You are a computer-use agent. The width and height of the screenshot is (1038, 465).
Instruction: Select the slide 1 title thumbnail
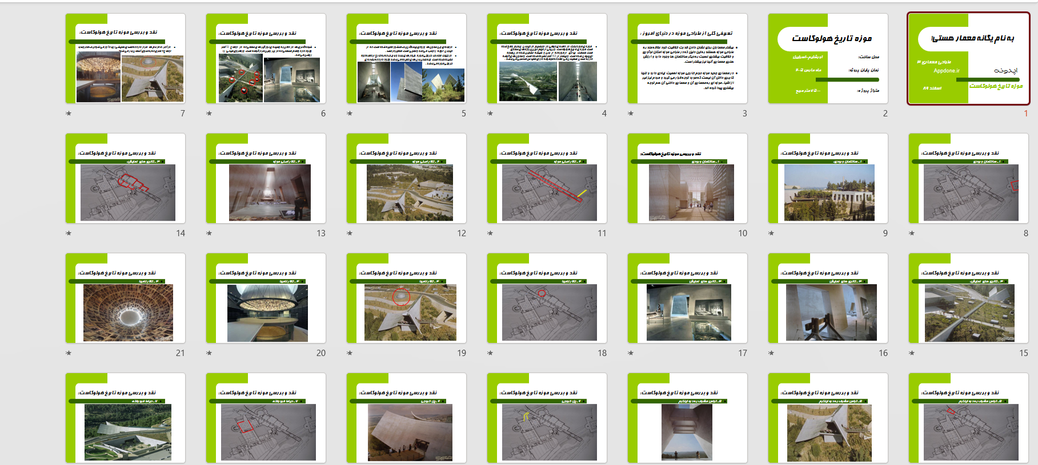(968, 59)
